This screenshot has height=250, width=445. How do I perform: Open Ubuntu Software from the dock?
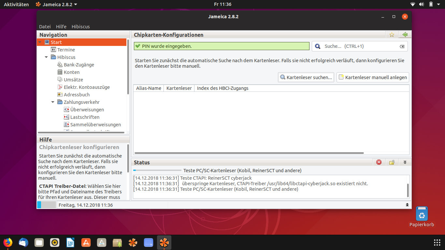[86, 243]
